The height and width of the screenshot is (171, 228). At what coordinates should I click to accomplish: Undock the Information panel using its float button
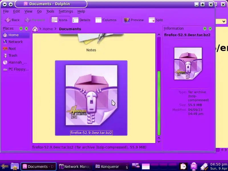coord(205,28)
